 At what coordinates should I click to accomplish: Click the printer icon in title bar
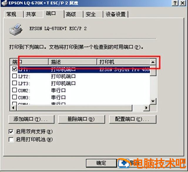tap(4, 3)
